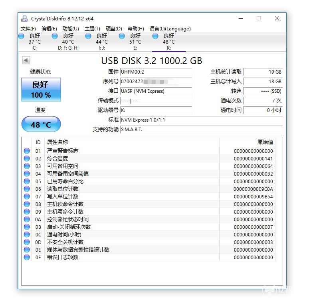Screen dimensions: 313x302
Task: Click the 固件 field UHFM00.2
Action: click(x=156, y=72)
